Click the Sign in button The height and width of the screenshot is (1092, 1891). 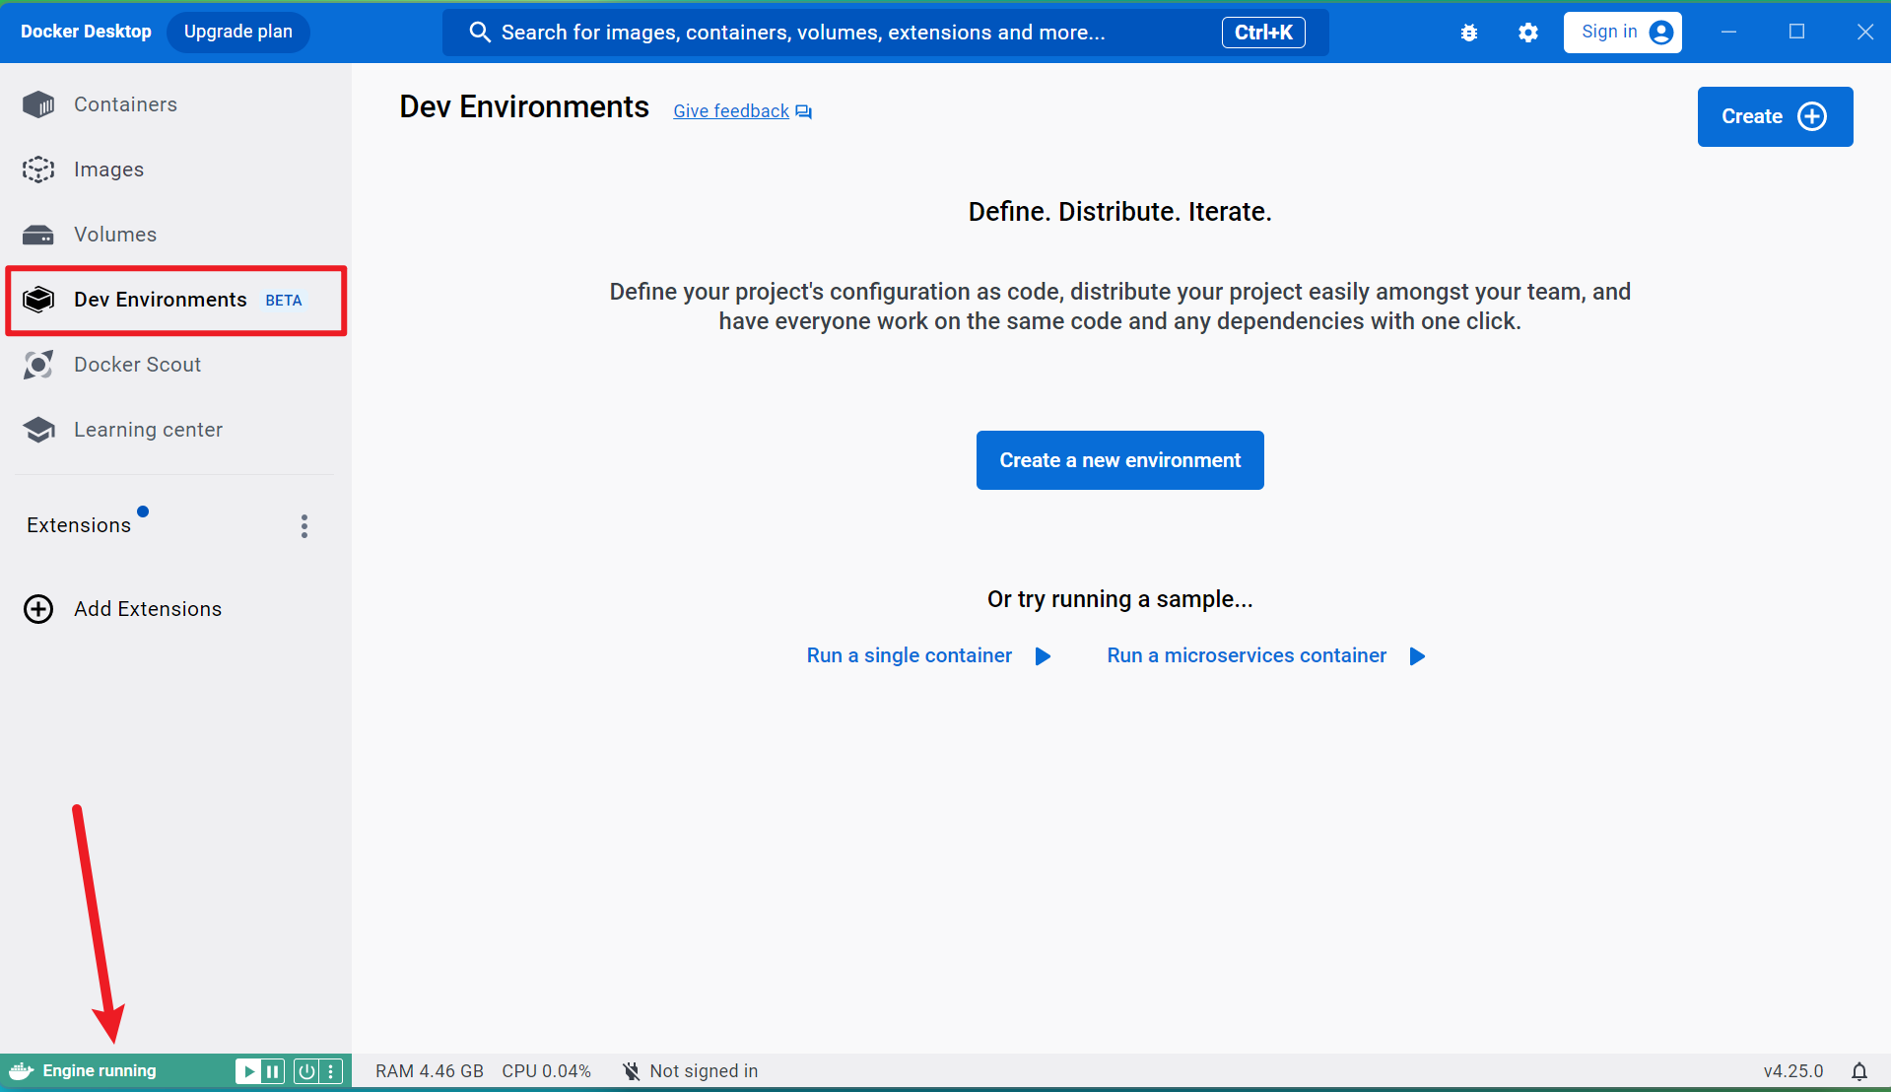coord(1623,33)
